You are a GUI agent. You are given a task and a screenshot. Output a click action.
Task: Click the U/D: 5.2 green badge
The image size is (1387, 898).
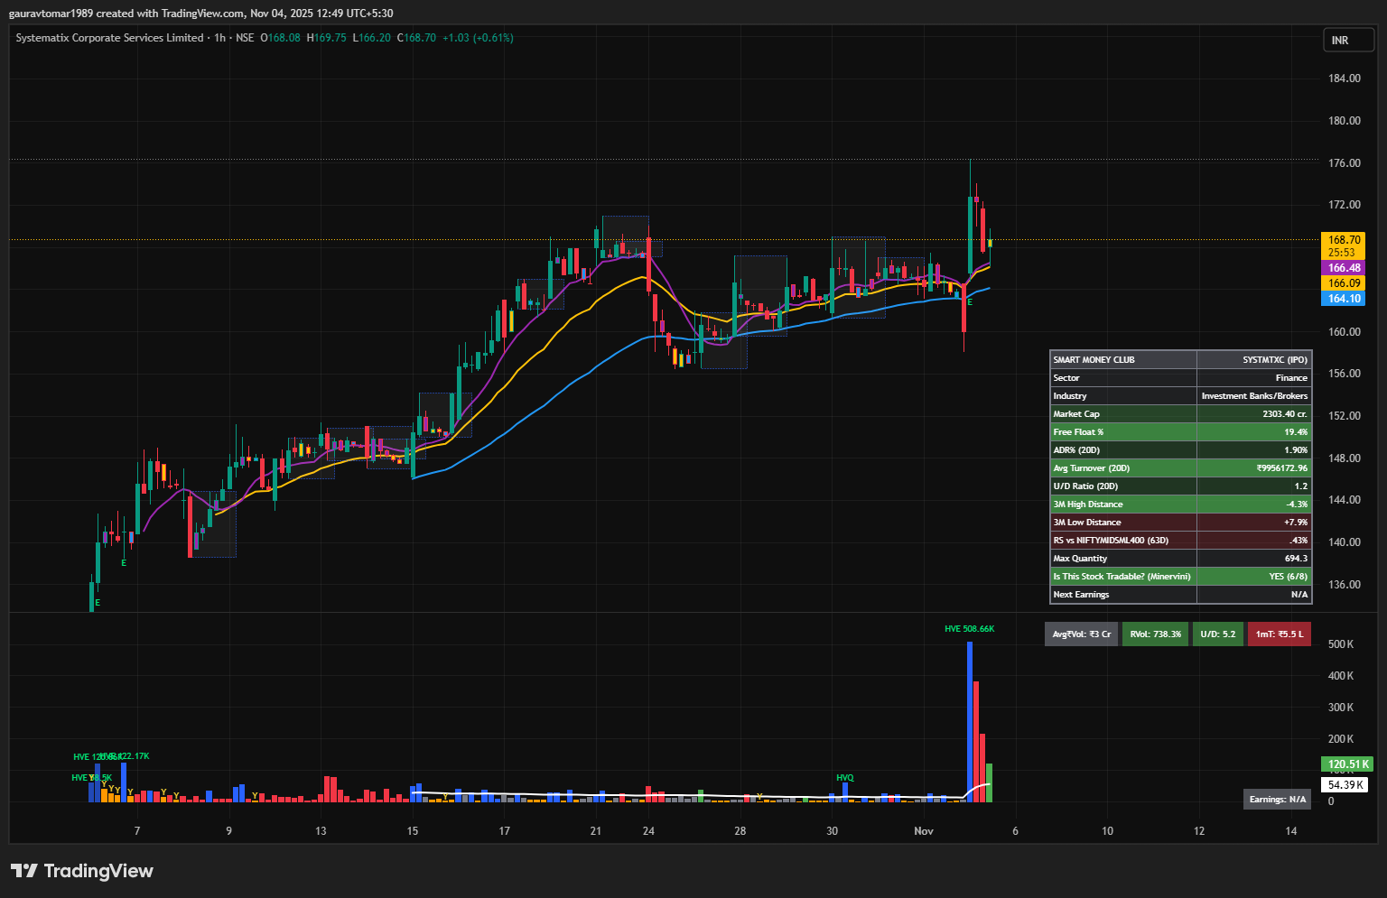1218,634
